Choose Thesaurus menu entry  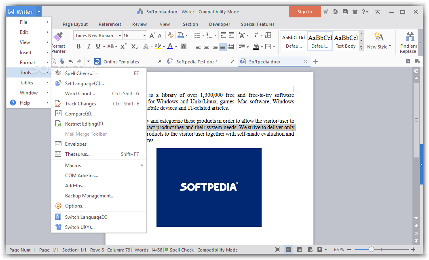point(99,154)
